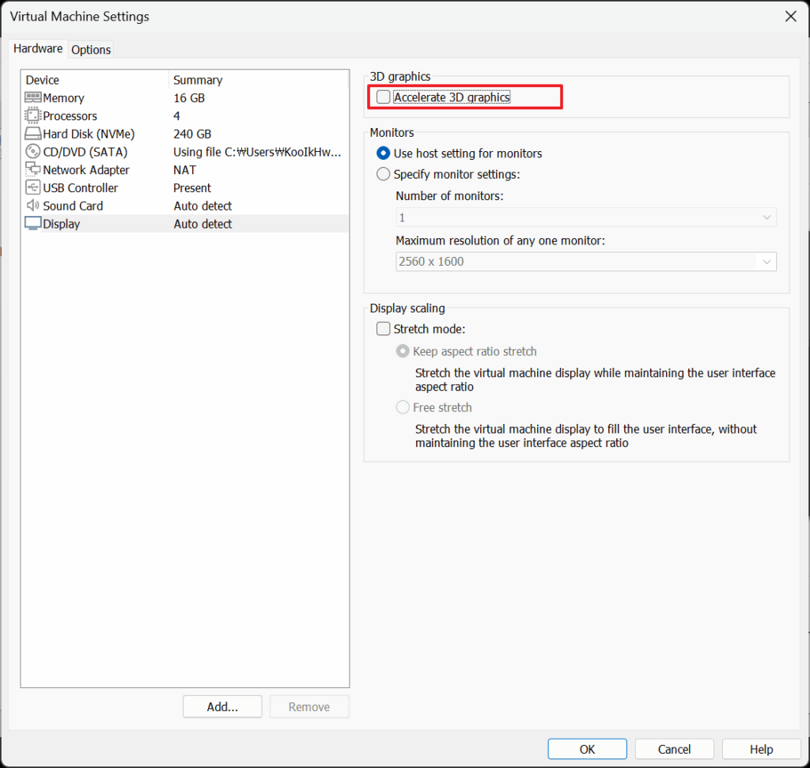
Task: Choose Specify monitor settings radio button
Action: pyautogui.click(x=384, y=175)
